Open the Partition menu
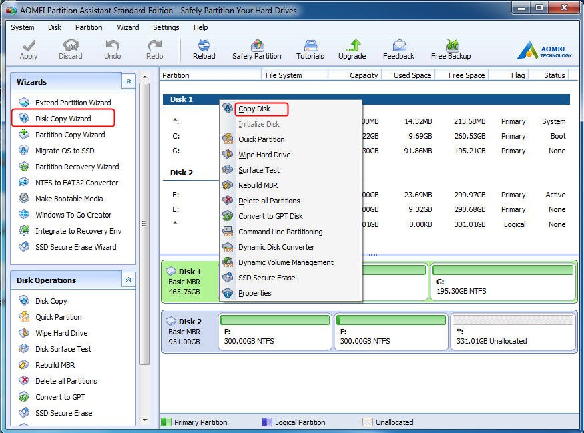 [x=89, y=27]
